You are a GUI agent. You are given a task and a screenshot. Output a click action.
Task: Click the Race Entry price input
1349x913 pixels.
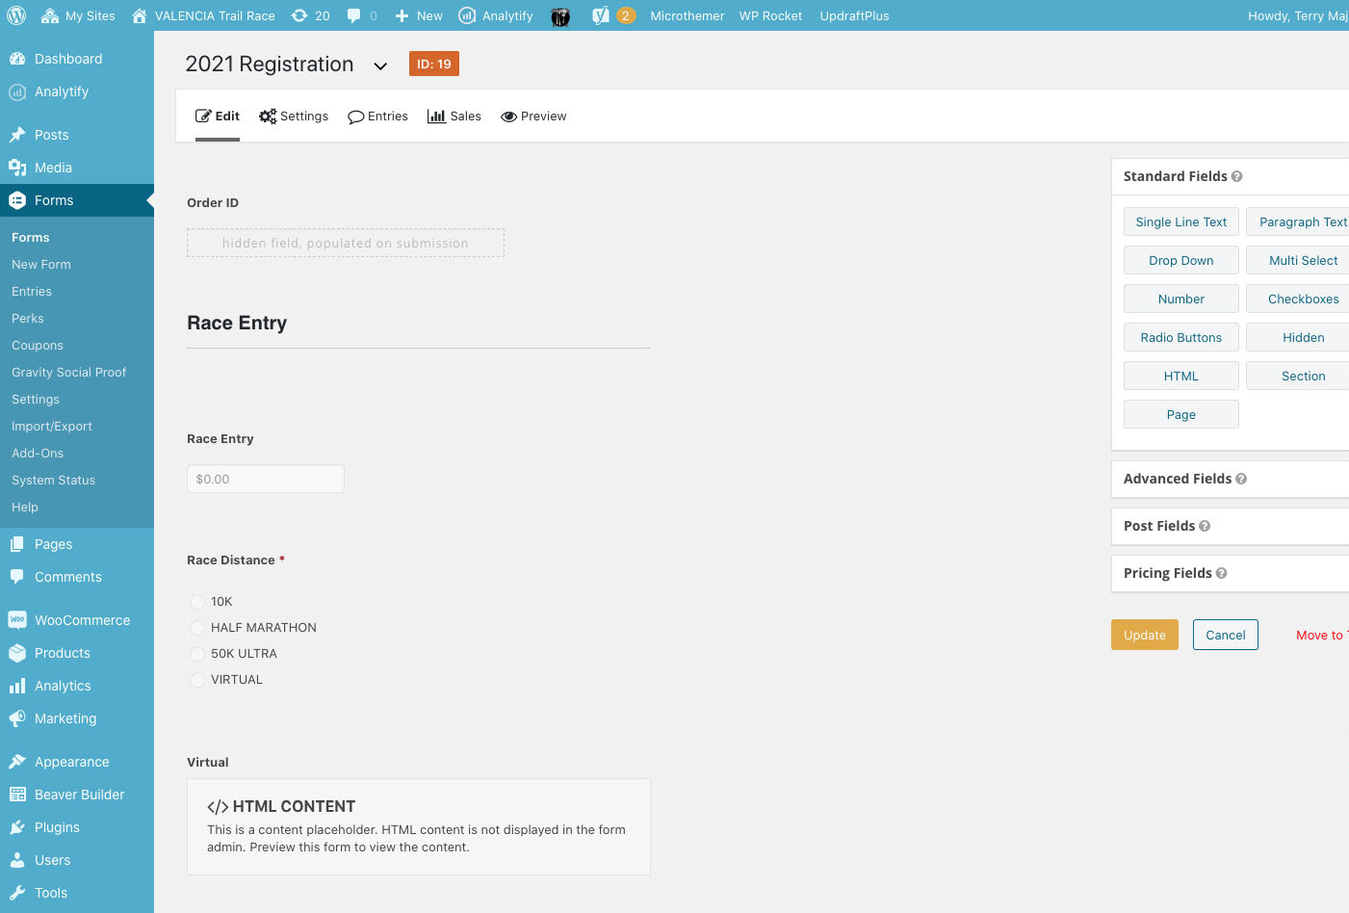(266, 479)
